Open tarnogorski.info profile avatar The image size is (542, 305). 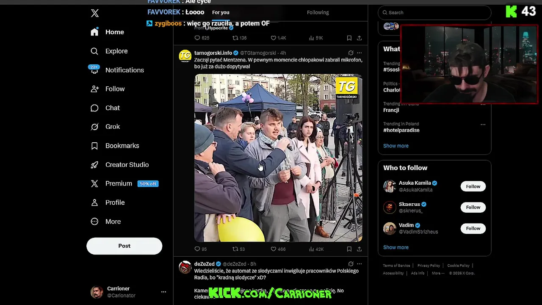[185, 56]
